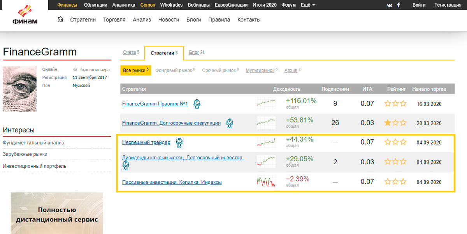Viewport: 467px width, 234px height.
Task: Click rating stars for Долгосрочные спекуляции
Action: pyautogui.click(x=395, y=123)
